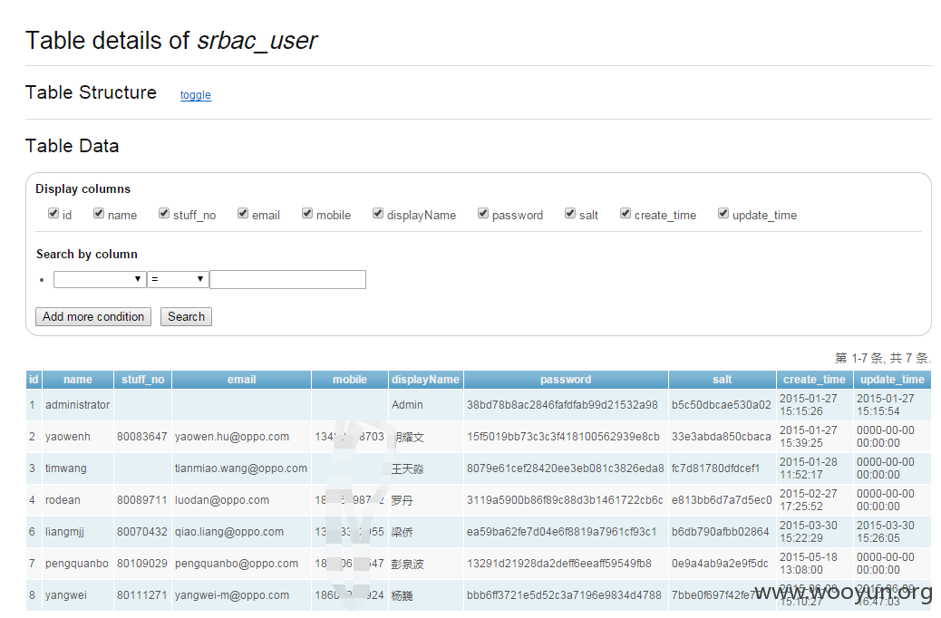Sort by the password column header
941x618 pixels.
click(566, 379)
